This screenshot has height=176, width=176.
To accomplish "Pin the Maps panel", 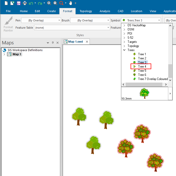I will pos(53,43).
